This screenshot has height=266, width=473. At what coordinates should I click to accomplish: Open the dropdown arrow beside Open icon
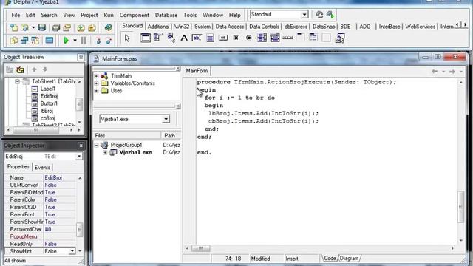33,28
